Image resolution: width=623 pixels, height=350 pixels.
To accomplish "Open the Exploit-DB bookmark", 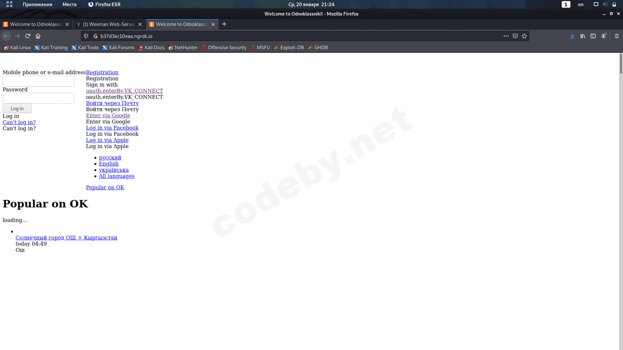I will click(x=289, y=48).
